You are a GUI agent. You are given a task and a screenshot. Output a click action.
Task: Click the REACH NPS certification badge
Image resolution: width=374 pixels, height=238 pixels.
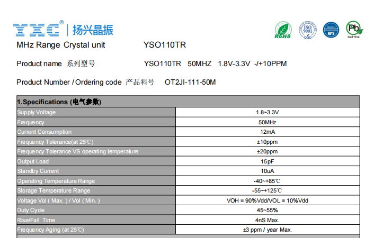click(x=331, y=29)
